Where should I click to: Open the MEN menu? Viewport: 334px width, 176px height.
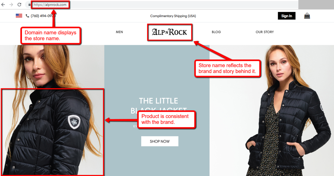click(119, 32)
